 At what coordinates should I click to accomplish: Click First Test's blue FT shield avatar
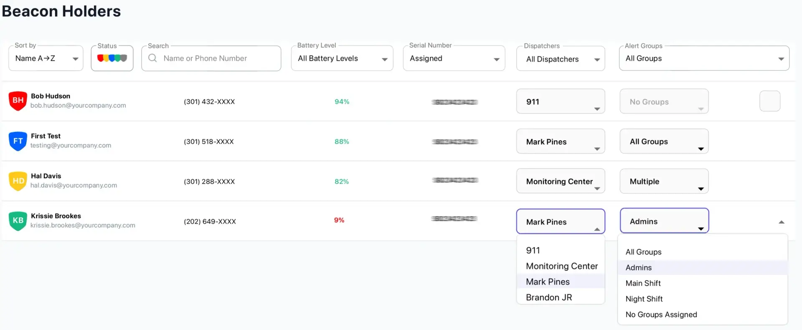18,141
